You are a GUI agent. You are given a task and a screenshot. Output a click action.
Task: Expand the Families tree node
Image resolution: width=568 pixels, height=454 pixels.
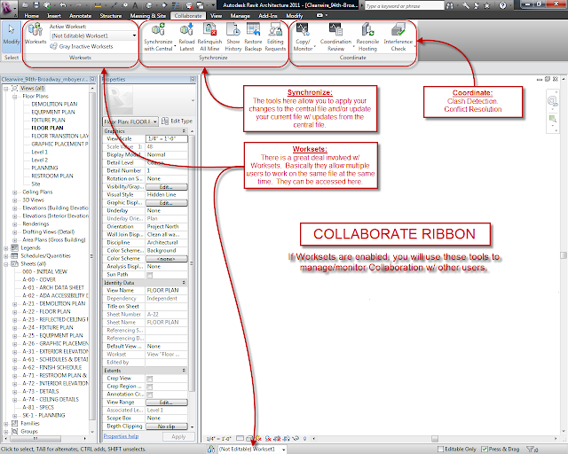click(6, 424)
